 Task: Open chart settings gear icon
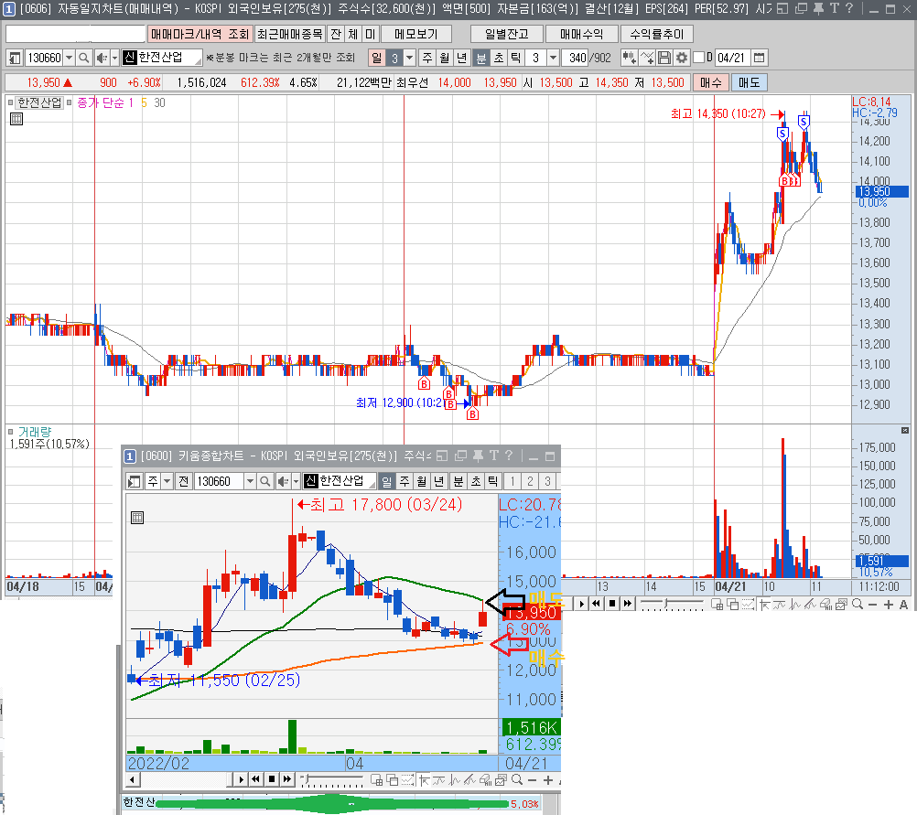coord(681,58)
